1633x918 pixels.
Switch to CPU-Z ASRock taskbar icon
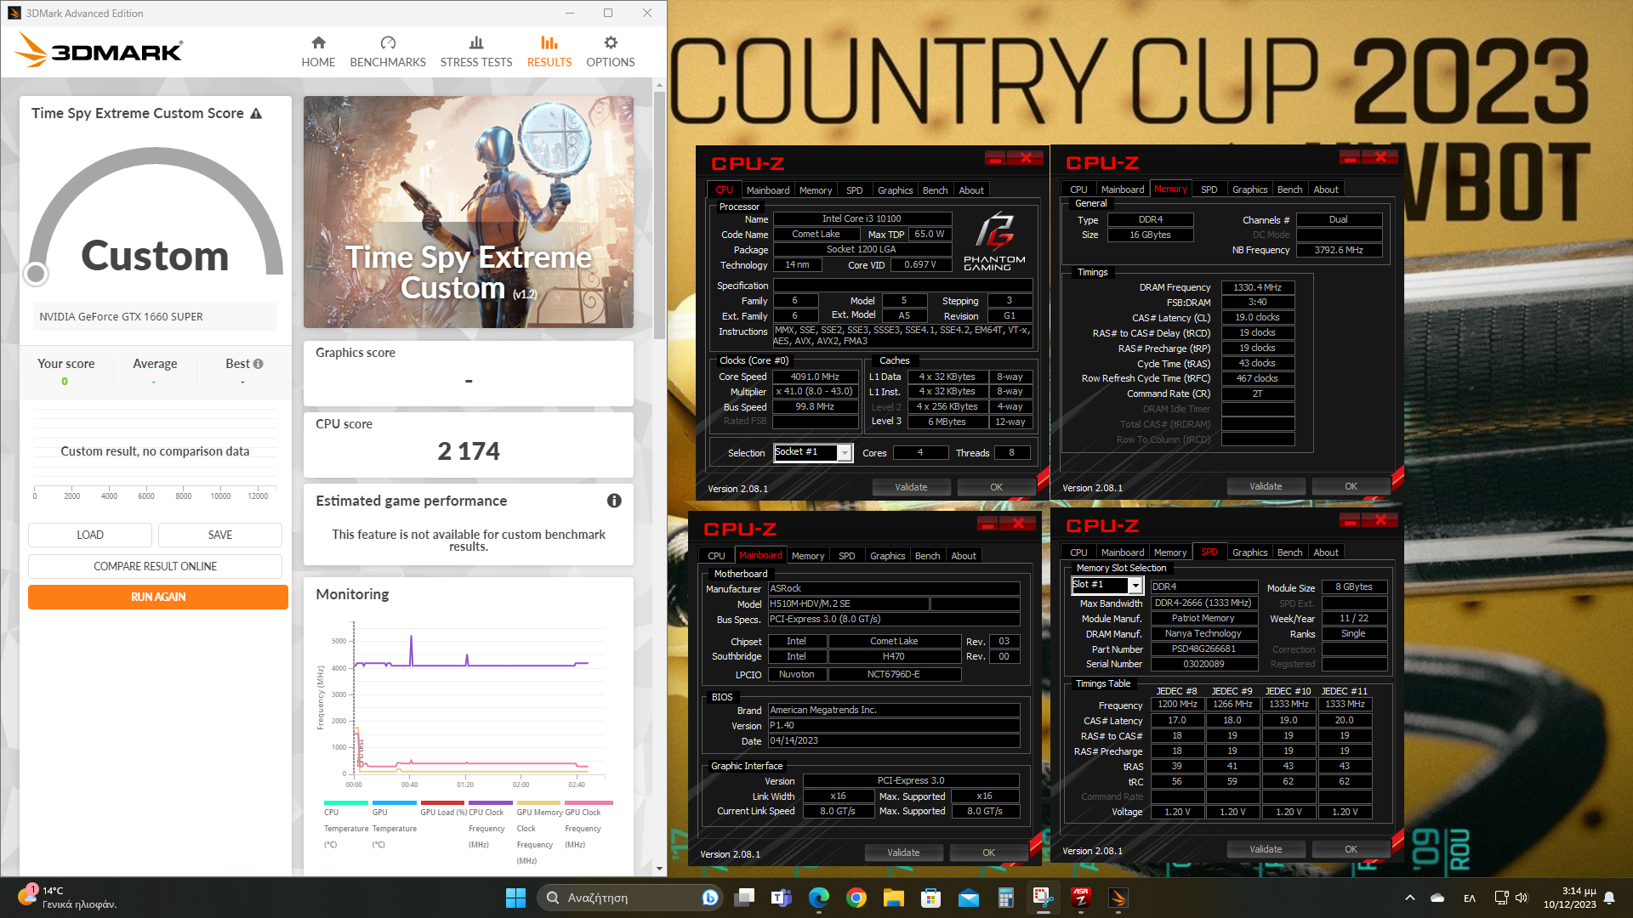point(1081,898)
